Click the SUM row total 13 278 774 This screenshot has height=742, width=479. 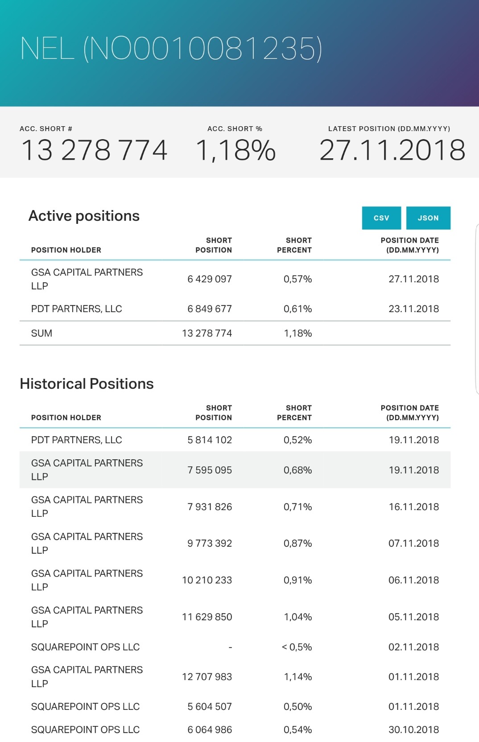click(x=207, y=334)
